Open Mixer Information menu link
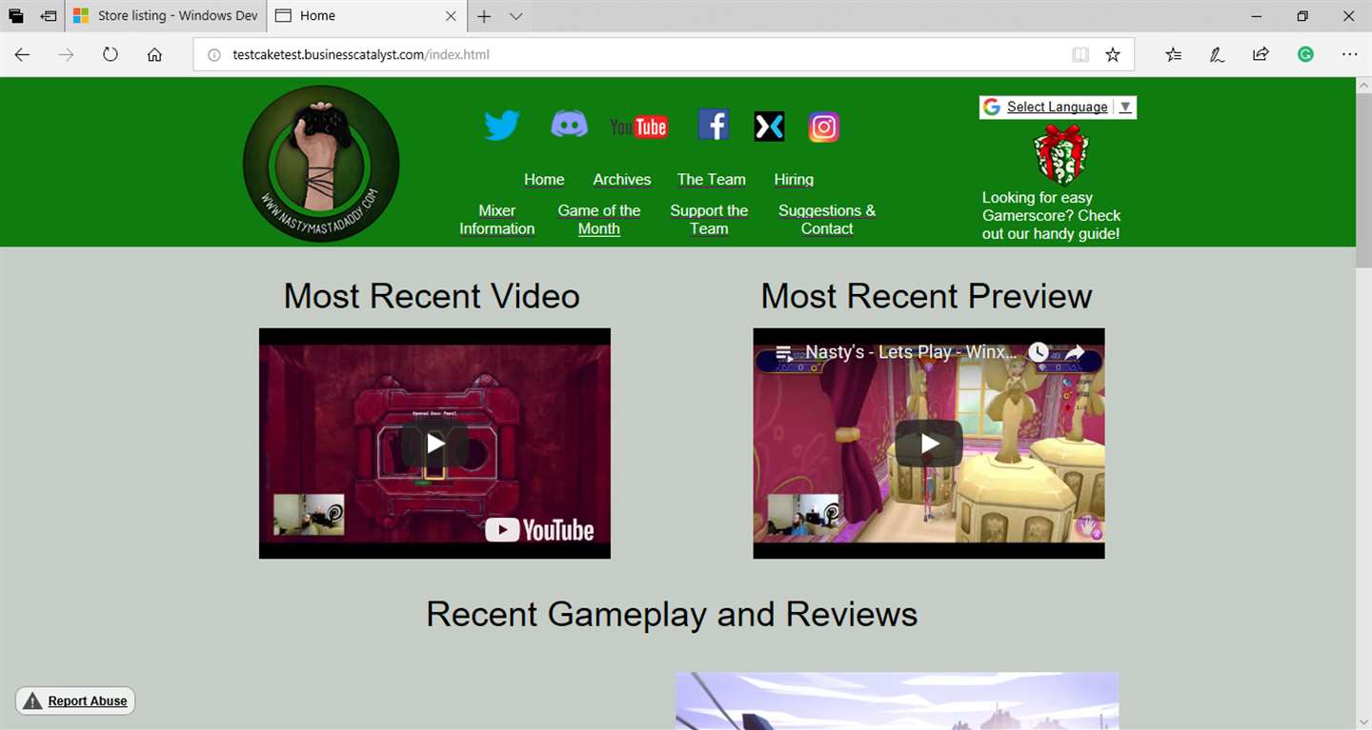1372x730 pixels. point(496,220)
